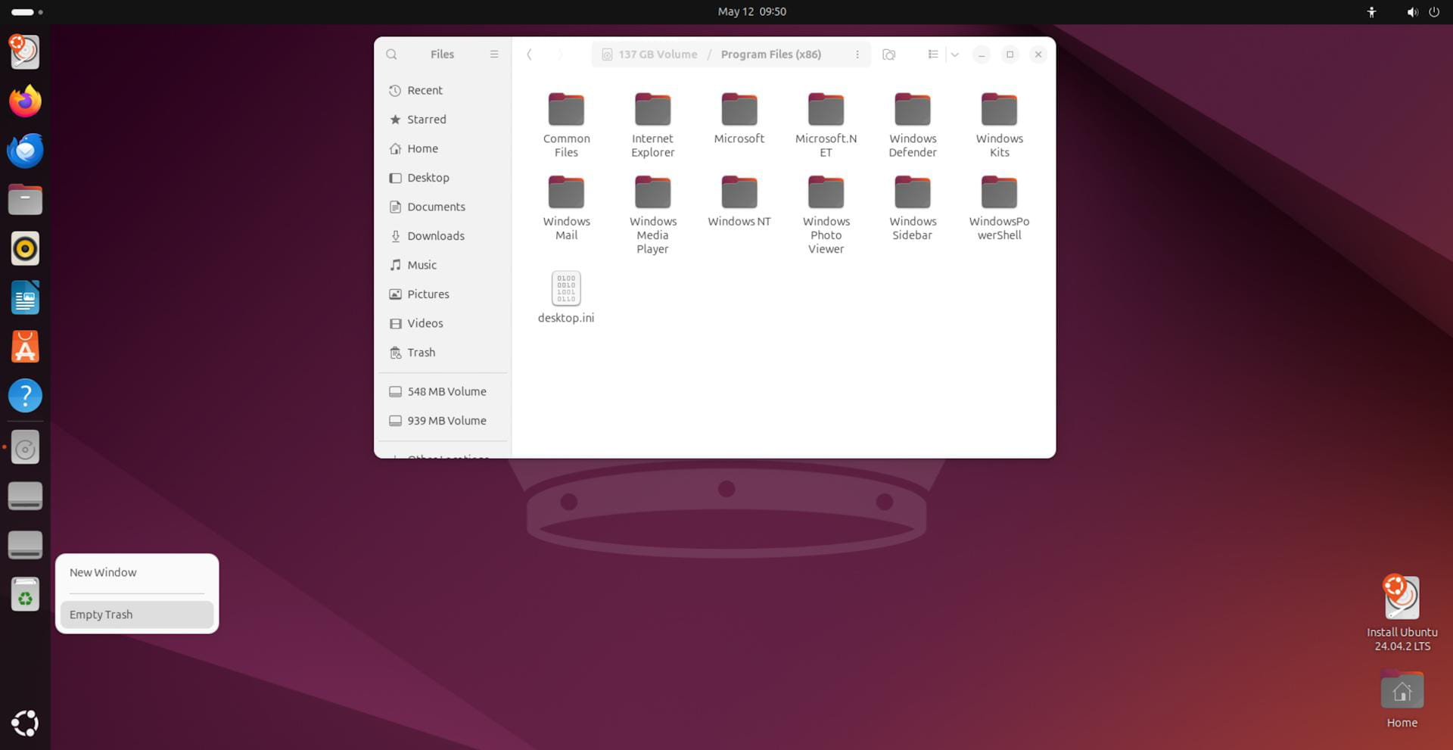Screen dimensions: 1453x750
Task: Click Install Ubuntu icon in dock
Action: tap(25, 51)
